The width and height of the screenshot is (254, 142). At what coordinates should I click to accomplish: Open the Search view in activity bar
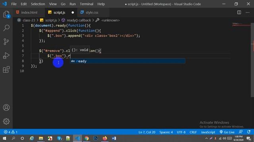pyautogui.click(x=6, y=28)
